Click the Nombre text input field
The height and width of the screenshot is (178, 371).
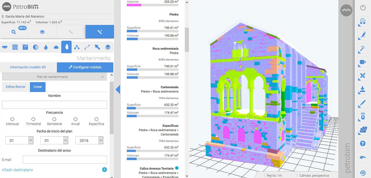point(54,105)
